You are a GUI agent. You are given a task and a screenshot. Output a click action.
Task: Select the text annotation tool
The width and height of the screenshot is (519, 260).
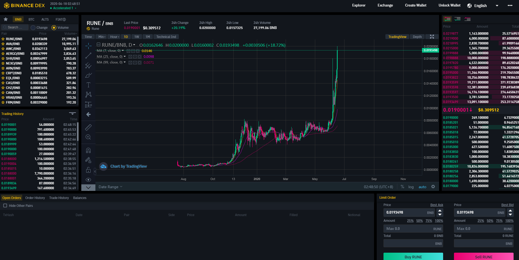point(88,85)
